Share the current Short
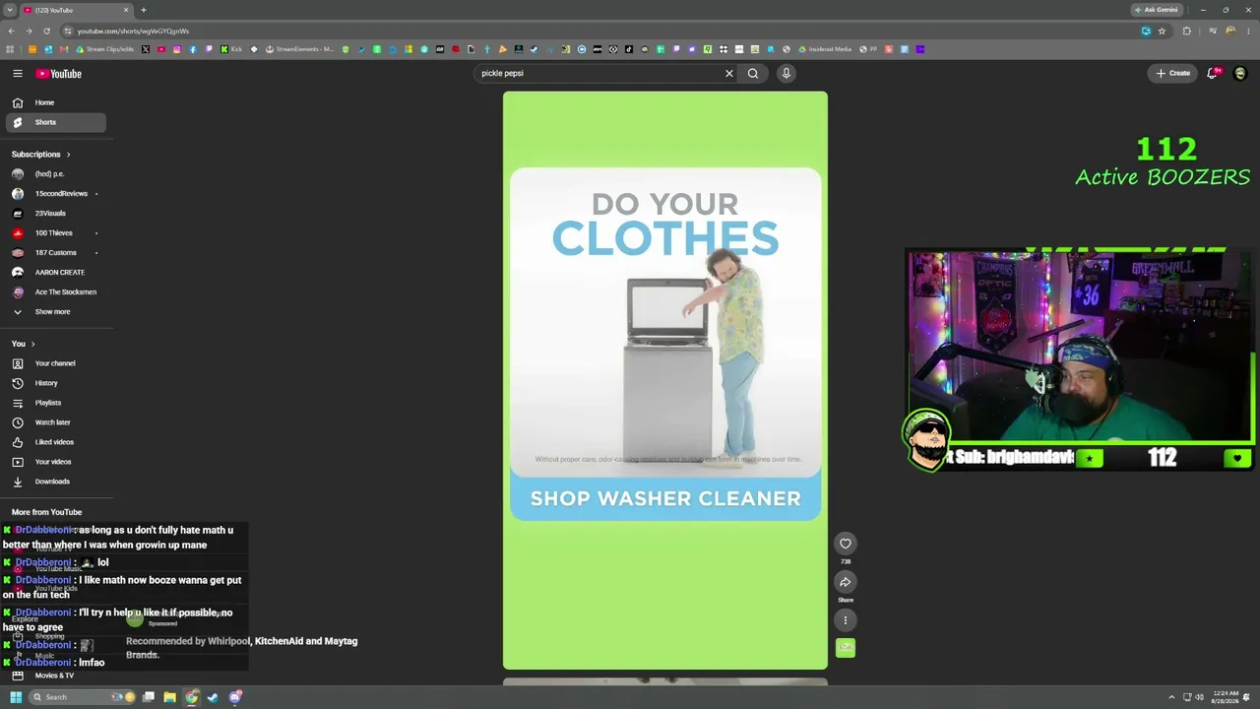 pyautogui.click(x=846, y=582)
